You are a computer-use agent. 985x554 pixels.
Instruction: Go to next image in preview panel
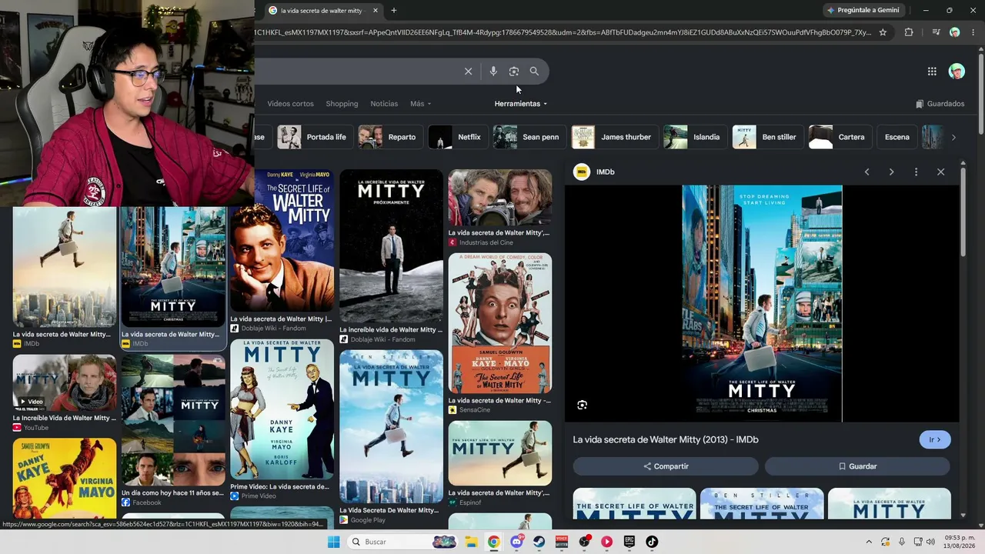pyautogui.click(x=891, y=172)
